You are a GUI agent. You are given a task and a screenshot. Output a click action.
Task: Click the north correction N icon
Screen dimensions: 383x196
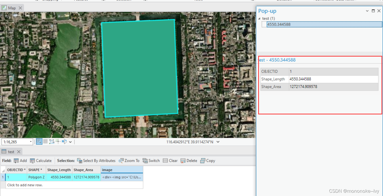click(64, 141)
